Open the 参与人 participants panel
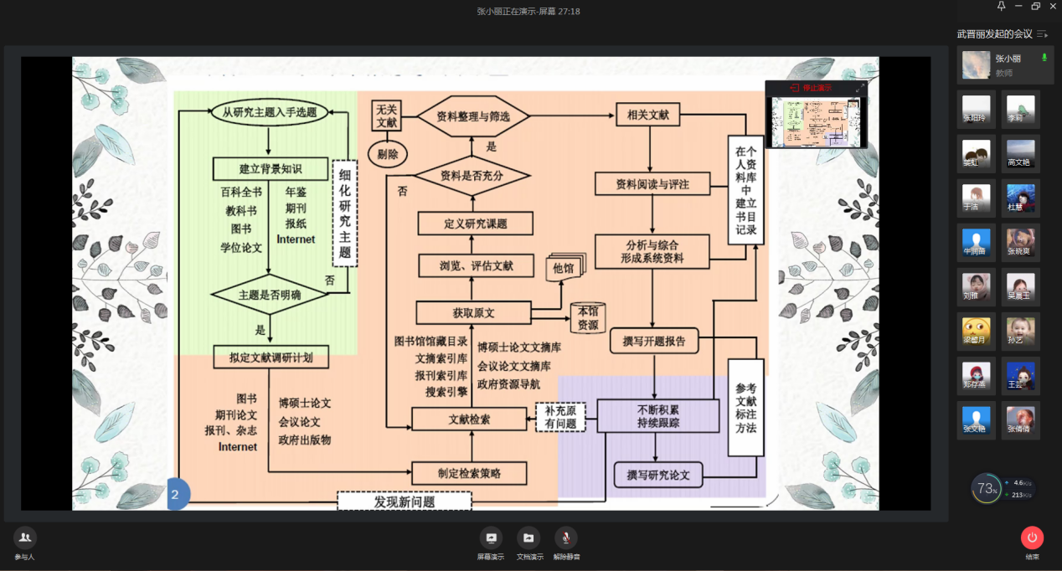This screenshot has height=571, width=1062. coord(25,538)
